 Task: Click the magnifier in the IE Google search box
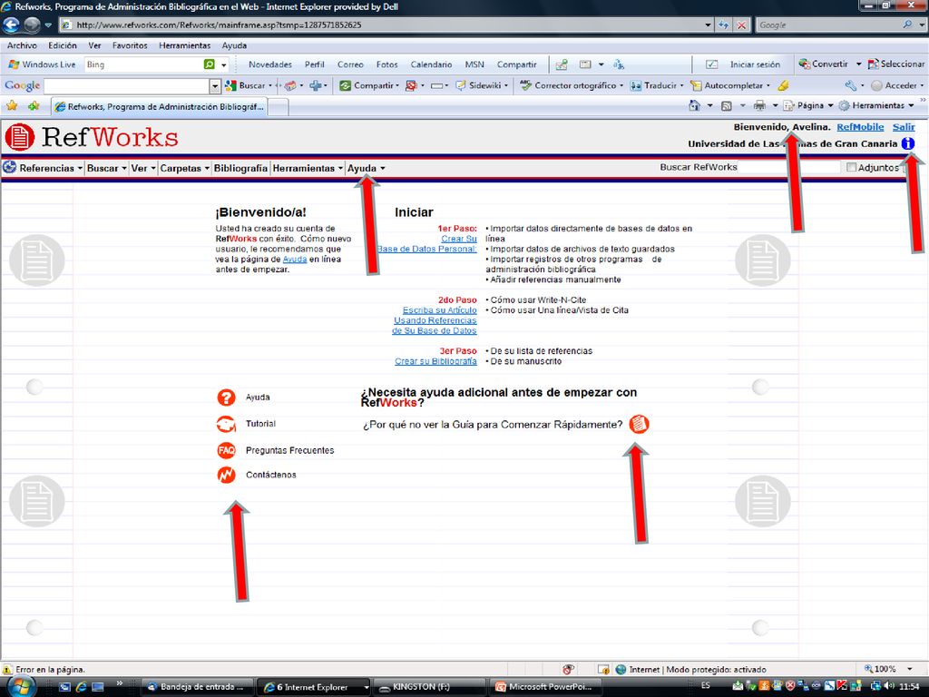907,25
